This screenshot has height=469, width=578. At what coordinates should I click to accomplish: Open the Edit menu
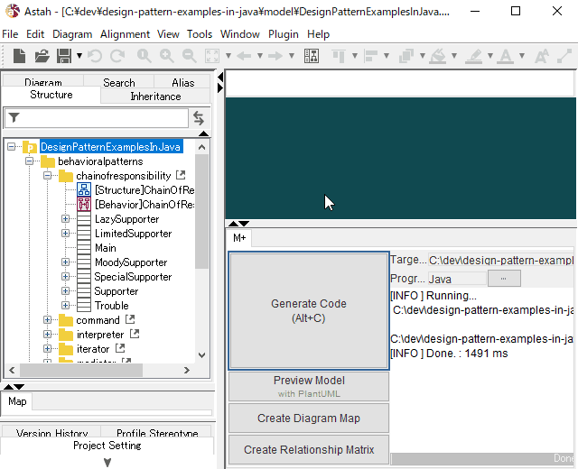click(x=35, y=34)
